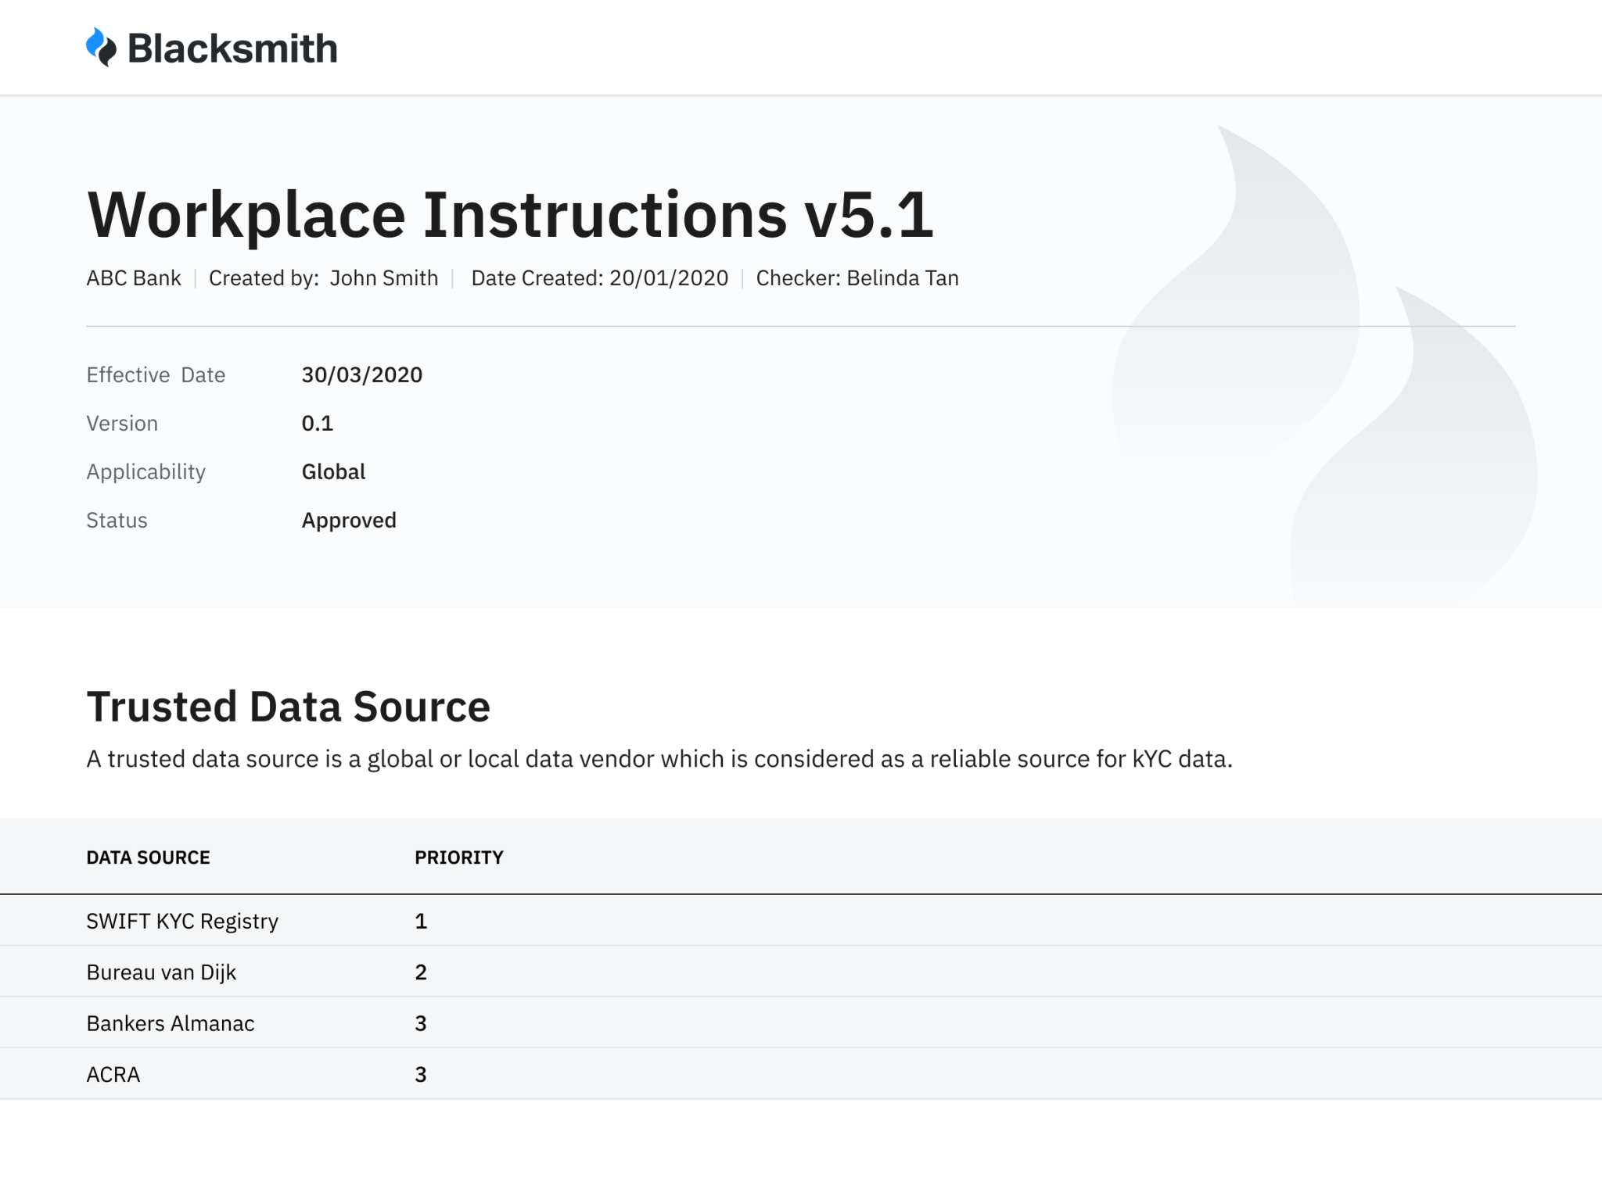
Task: Click the PRIORITY column header
Action: tap(460, 857)
